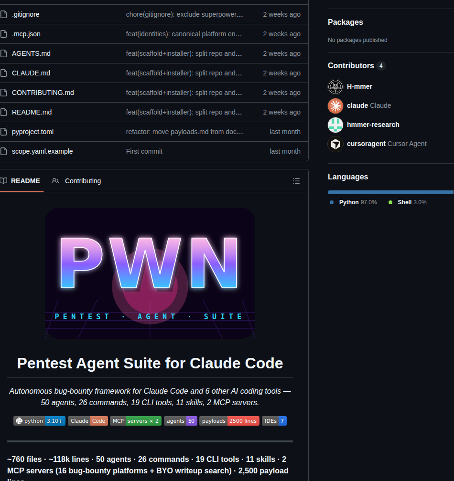Image resolution: width=454 pixels, height=481 pixels.
Task: Open the CLAUDE.md file
Action: [31, 73]
